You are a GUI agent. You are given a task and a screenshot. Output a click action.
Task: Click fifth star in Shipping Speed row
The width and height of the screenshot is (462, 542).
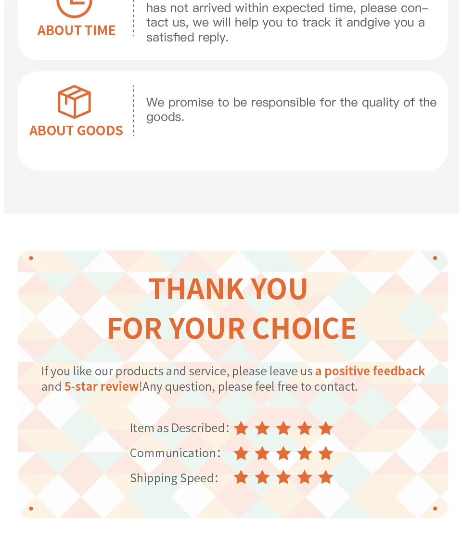(x=326, y=477)
